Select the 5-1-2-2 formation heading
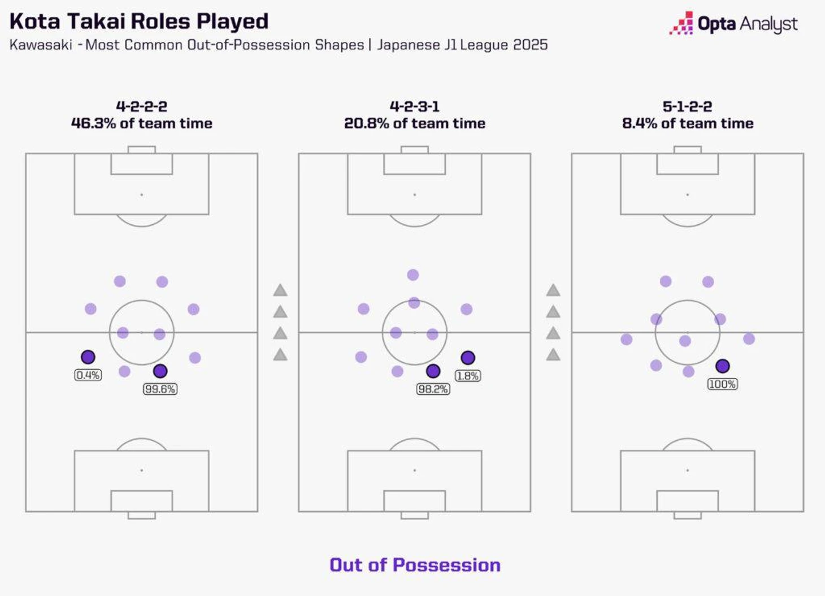 [687, 106]
